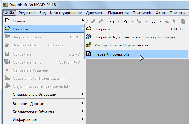Toggle the Guide Lines snap icon

click(112, 21)
